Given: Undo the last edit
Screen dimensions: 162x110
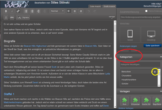Looking at the screenshot, I should pyautogui.click(x=89, y=11).
